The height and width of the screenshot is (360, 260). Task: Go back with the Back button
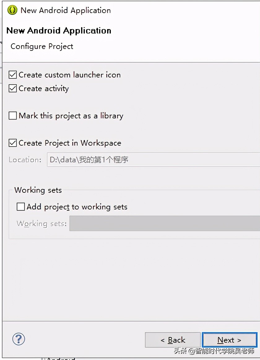(x=172, y=340)
